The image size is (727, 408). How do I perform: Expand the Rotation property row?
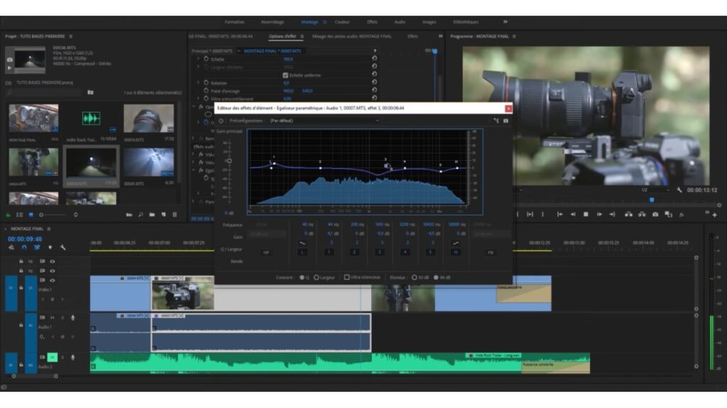[x=199, y=82]
